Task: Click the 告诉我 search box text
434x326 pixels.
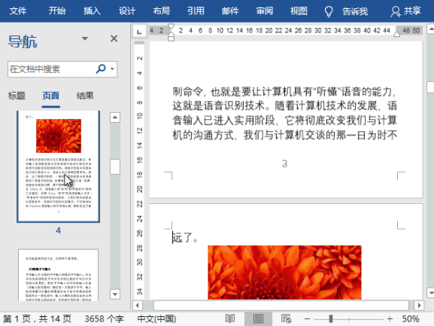Action: [x=355, y=11]
